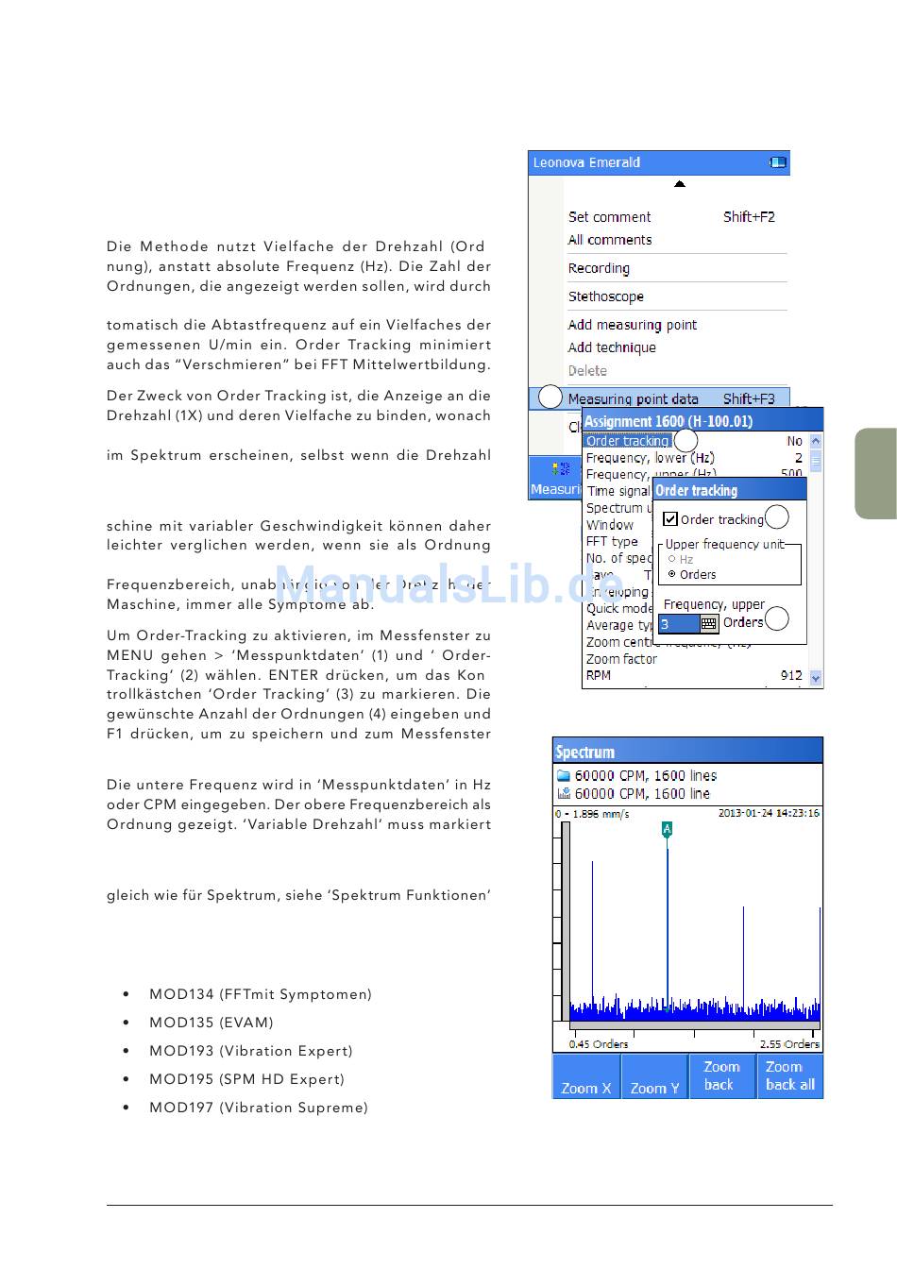Select the FFT type row
897x1269 pixels.
[612, 542]
